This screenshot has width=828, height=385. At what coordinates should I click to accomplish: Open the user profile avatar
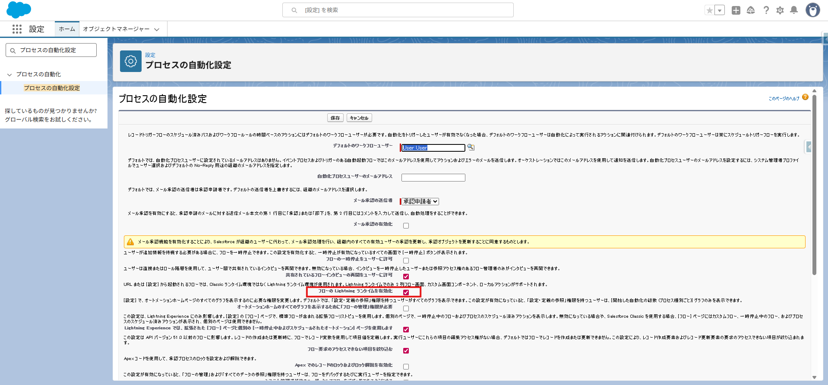812,10
